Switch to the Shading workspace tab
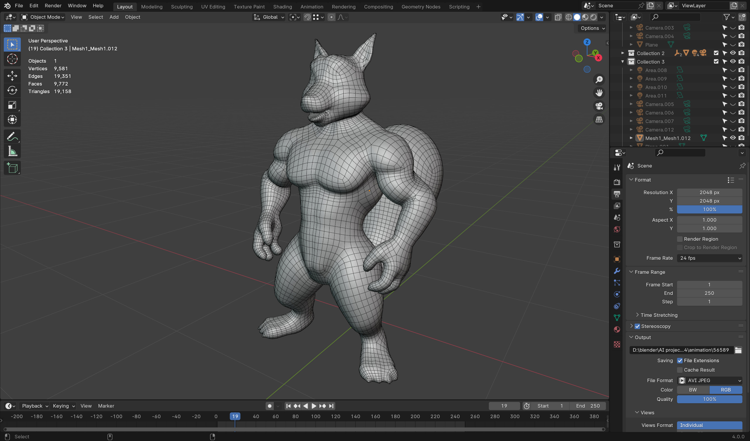The height and width of the screenshot is (441, 750). [282, 6]
